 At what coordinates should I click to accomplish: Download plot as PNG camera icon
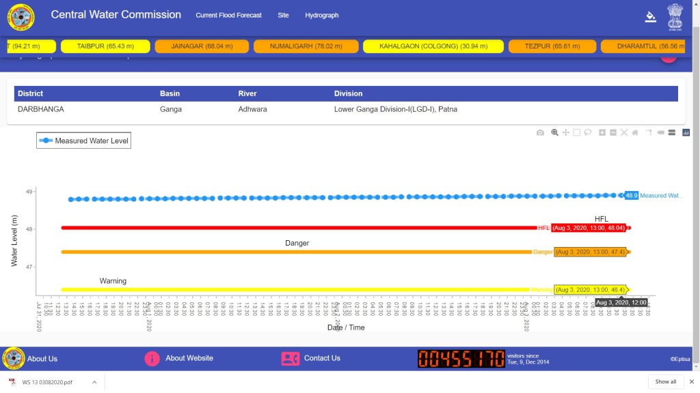(540, 132)
